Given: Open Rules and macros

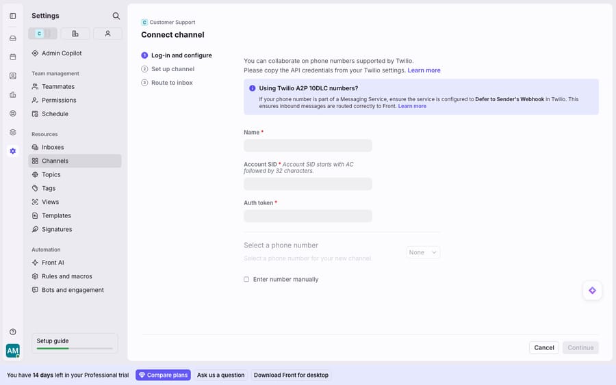Looking at the screenshot, I should (75, 276).
